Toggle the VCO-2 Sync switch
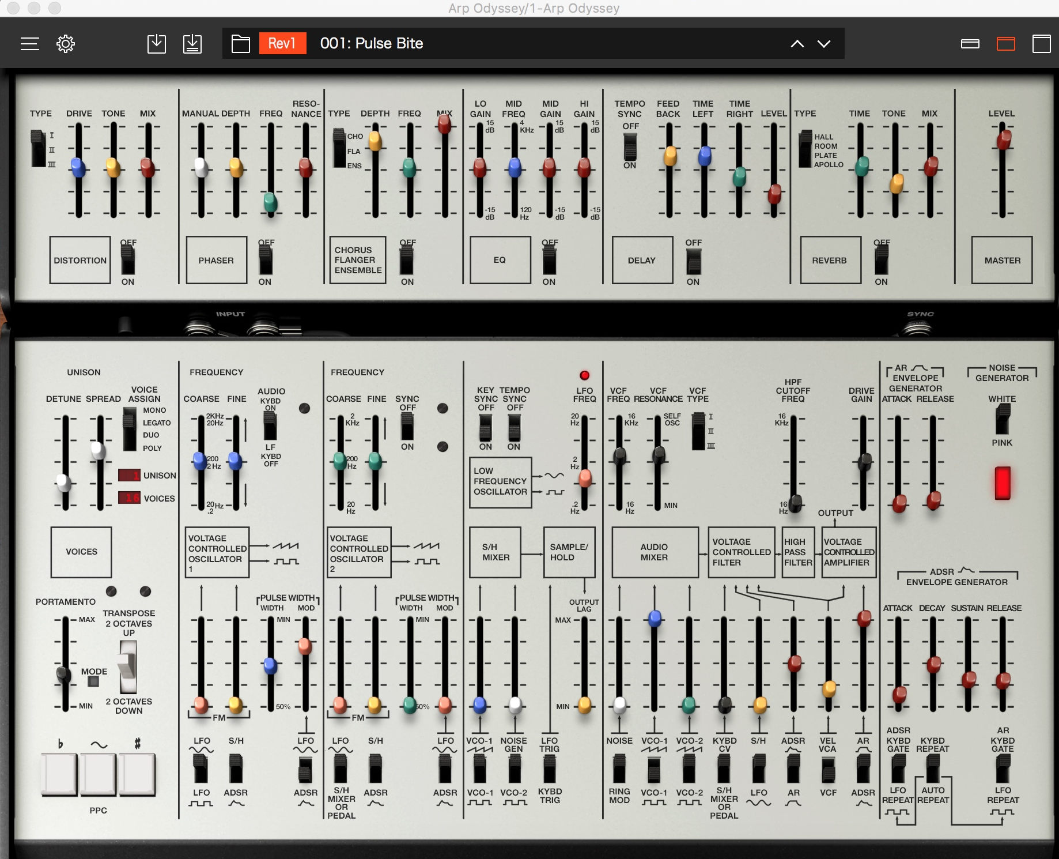1059x859 pixels. click(x=407, y=427)
